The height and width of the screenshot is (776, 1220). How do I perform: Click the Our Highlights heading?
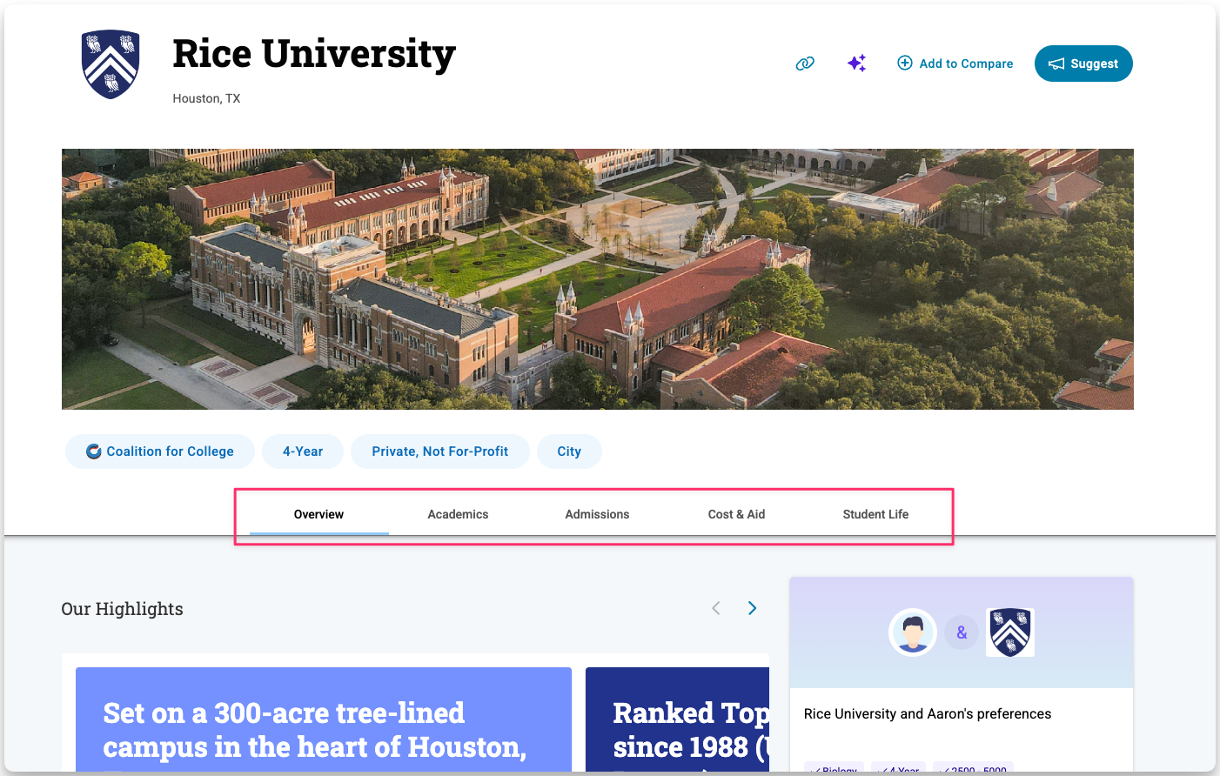tap(122, 609)
